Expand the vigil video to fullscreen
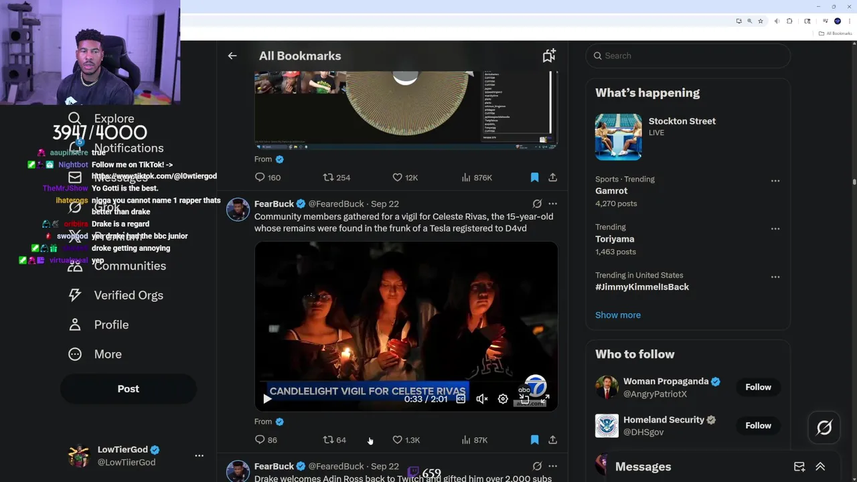Image resolution: width=857 pixels, height=482 pixels. pos(544,400)
